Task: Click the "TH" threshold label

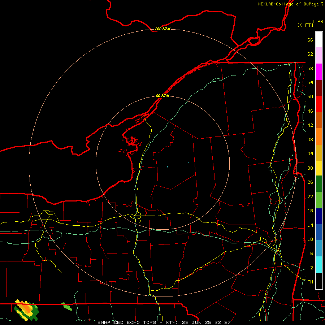Action: [310, 282]
